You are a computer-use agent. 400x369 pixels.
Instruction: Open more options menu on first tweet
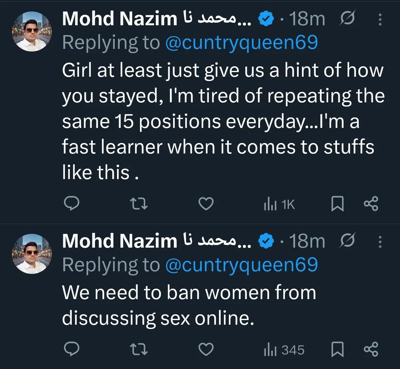pyautogui.click(x=380, y=20)
